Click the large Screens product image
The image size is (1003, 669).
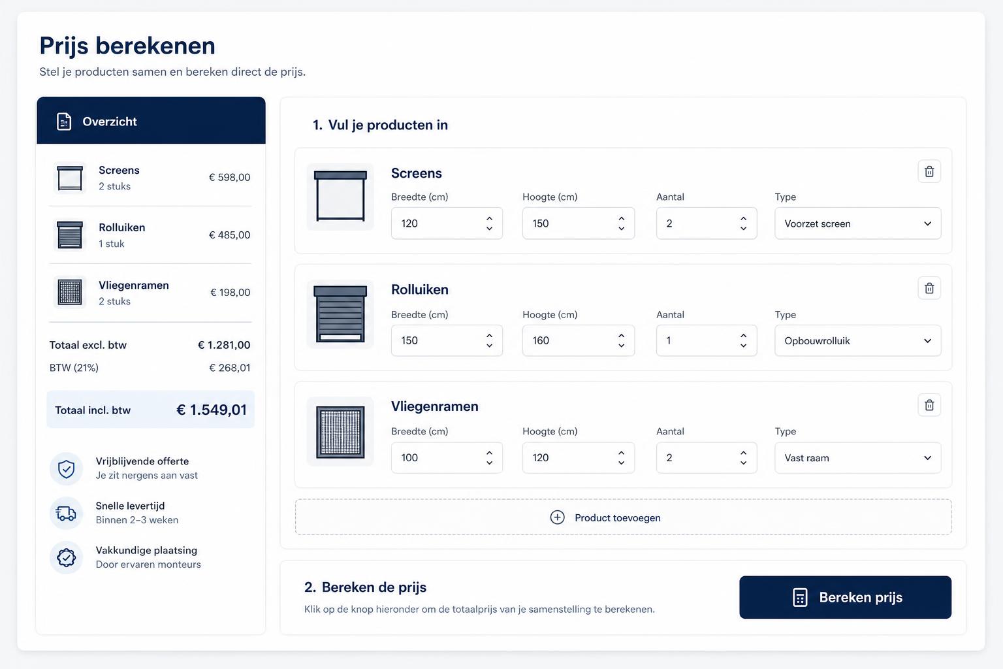pos(340,197)
